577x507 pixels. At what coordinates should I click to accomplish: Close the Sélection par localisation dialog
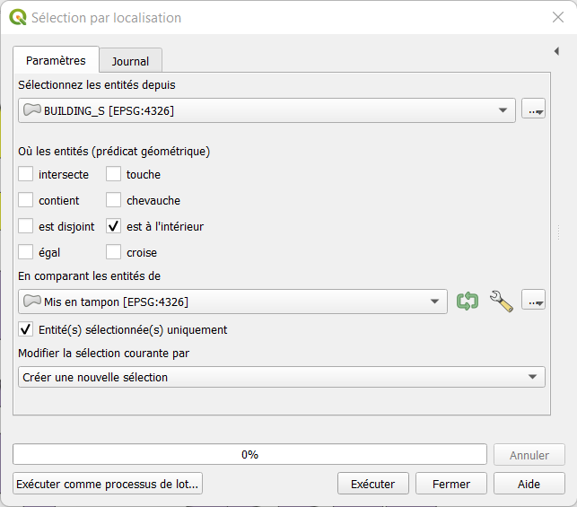coord(556,17)
